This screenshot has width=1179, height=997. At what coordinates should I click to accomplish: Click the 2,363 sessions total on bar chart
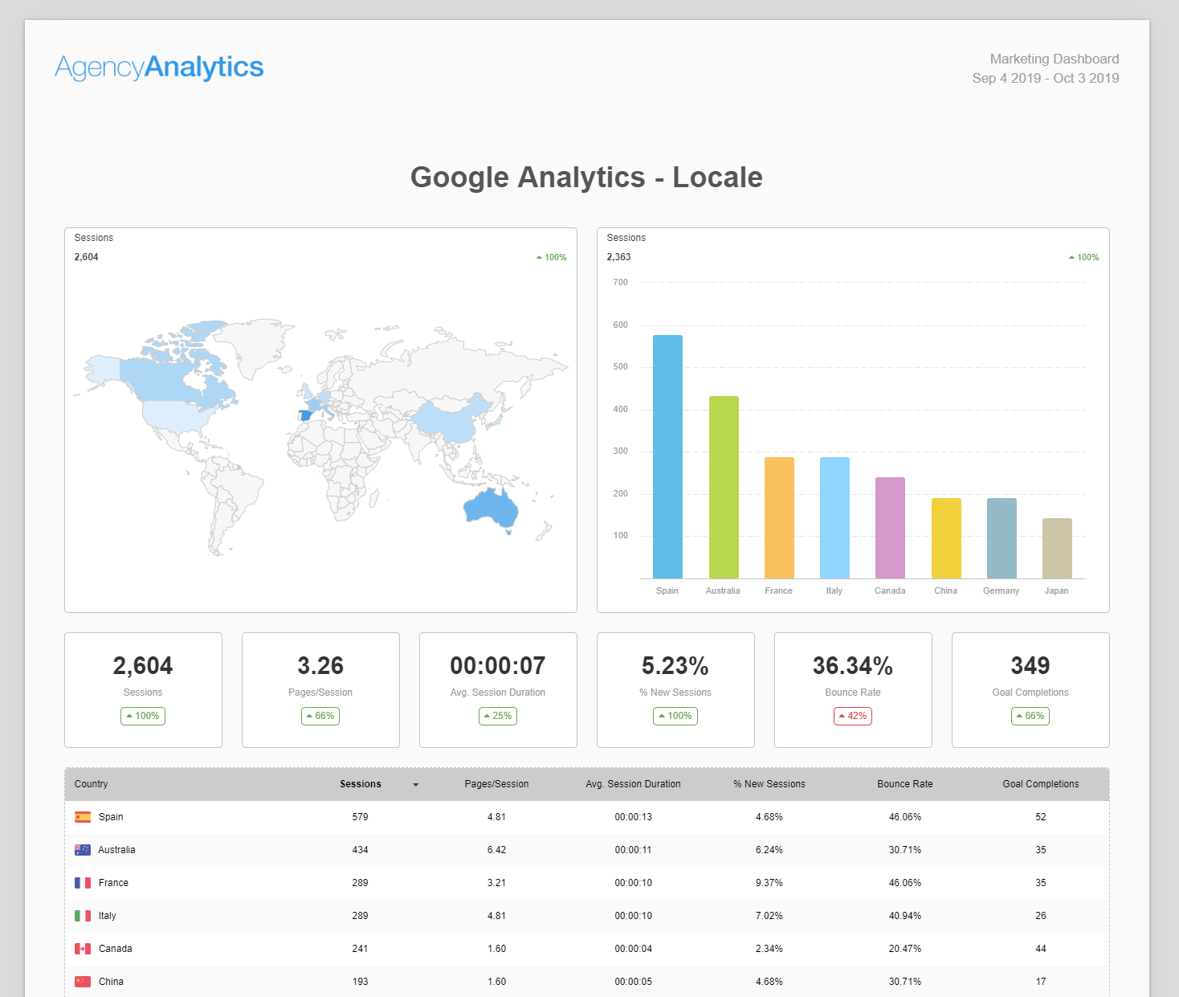618,257
